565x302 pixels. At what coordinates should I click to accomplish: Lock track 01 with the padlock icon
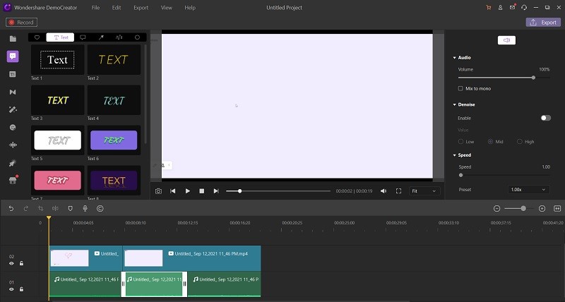point(22,289)
